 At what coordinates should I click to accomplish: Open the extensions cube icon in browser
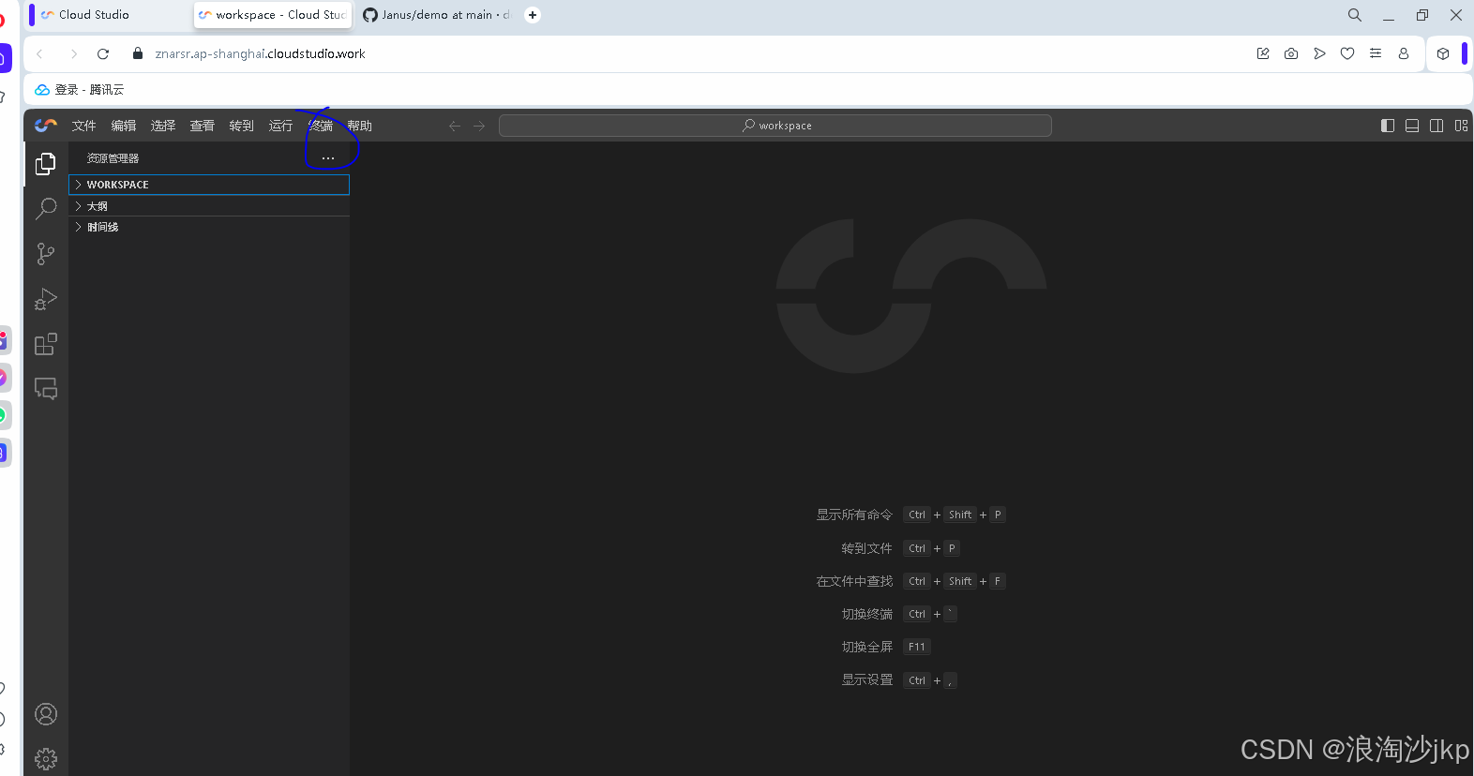click(x=1443, y=53)
